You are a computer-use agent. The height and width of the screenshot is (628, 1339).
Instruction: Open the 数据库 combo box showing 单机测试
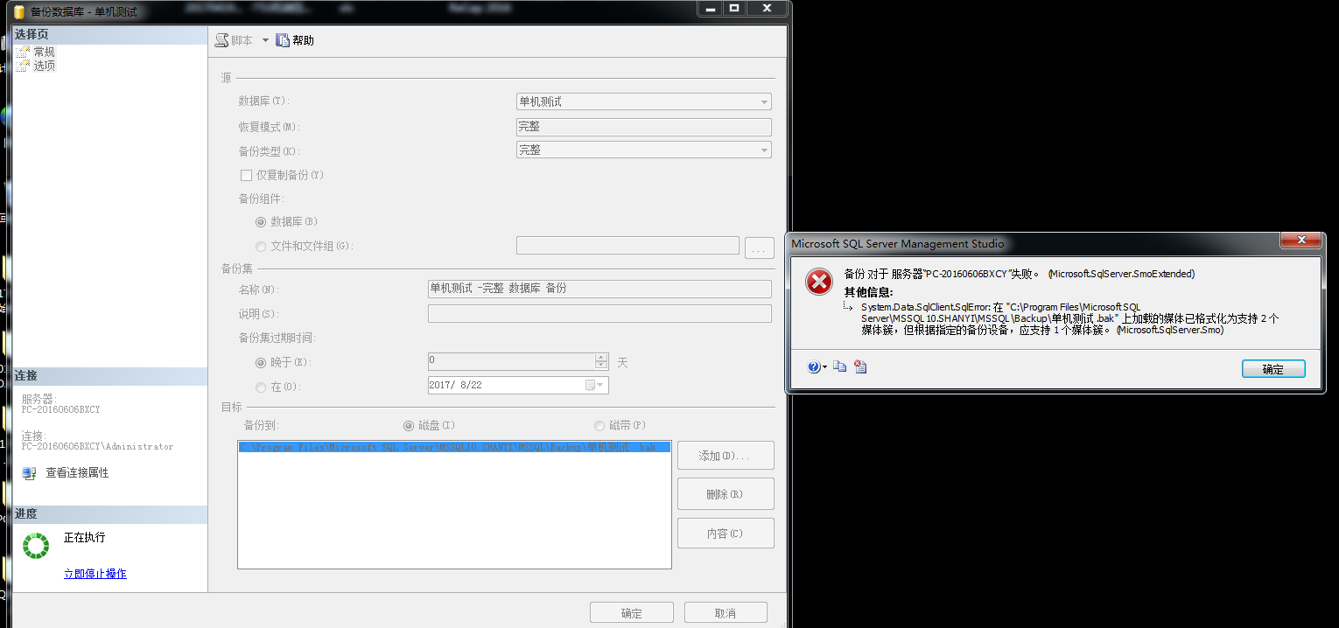pyautogui.click(x=644, y=101)
